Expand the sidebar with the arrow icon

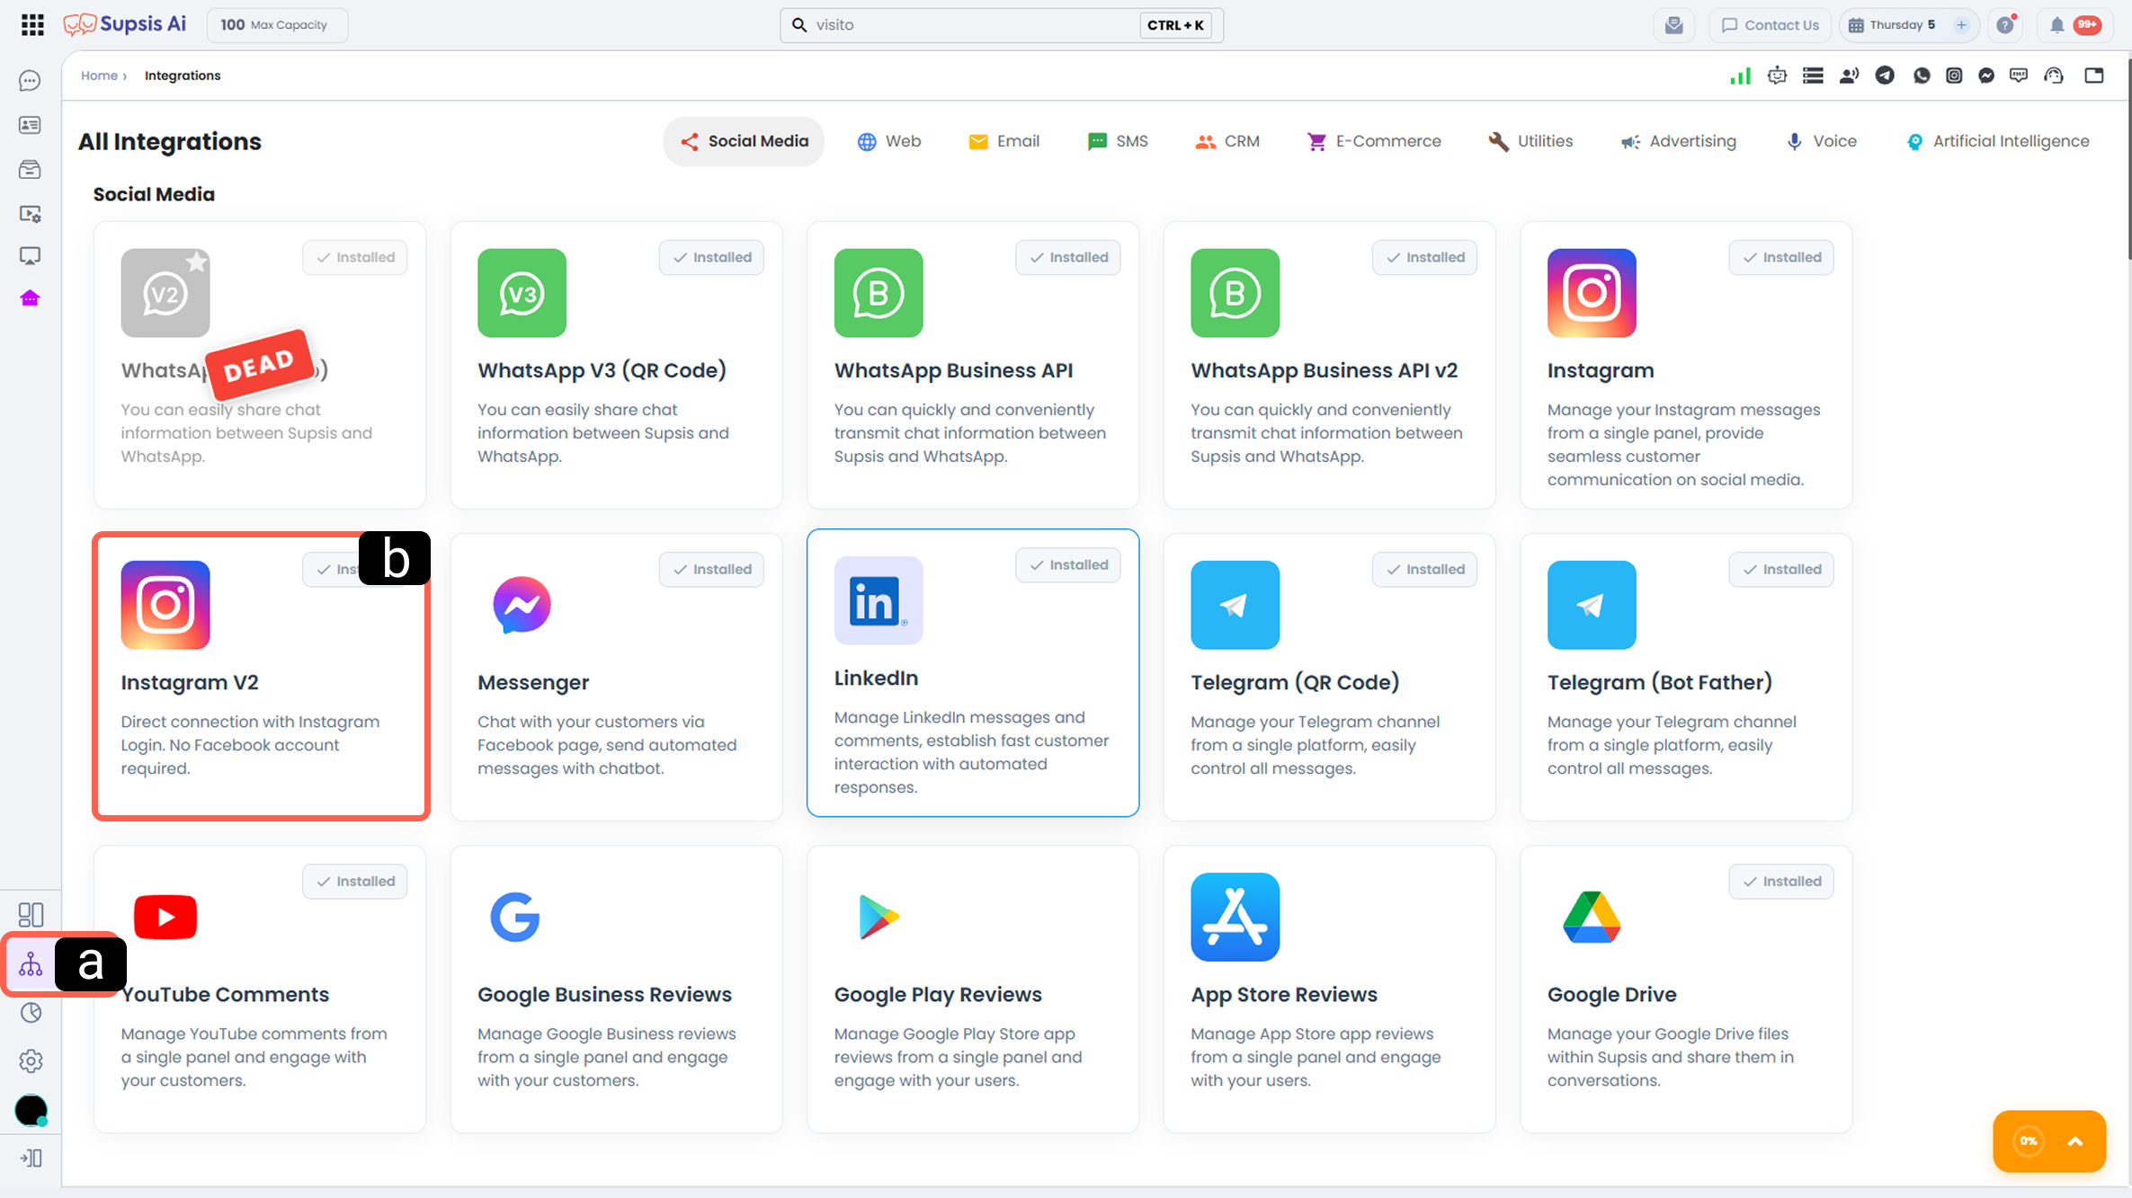(x=31, y=1158)
